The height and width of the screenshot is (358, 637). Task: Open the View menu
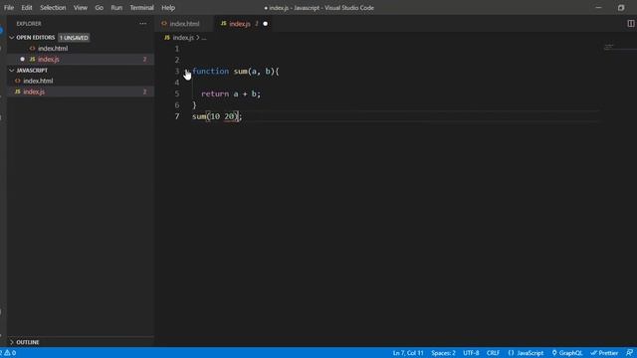pyautogui.click(x=81, y=8)
